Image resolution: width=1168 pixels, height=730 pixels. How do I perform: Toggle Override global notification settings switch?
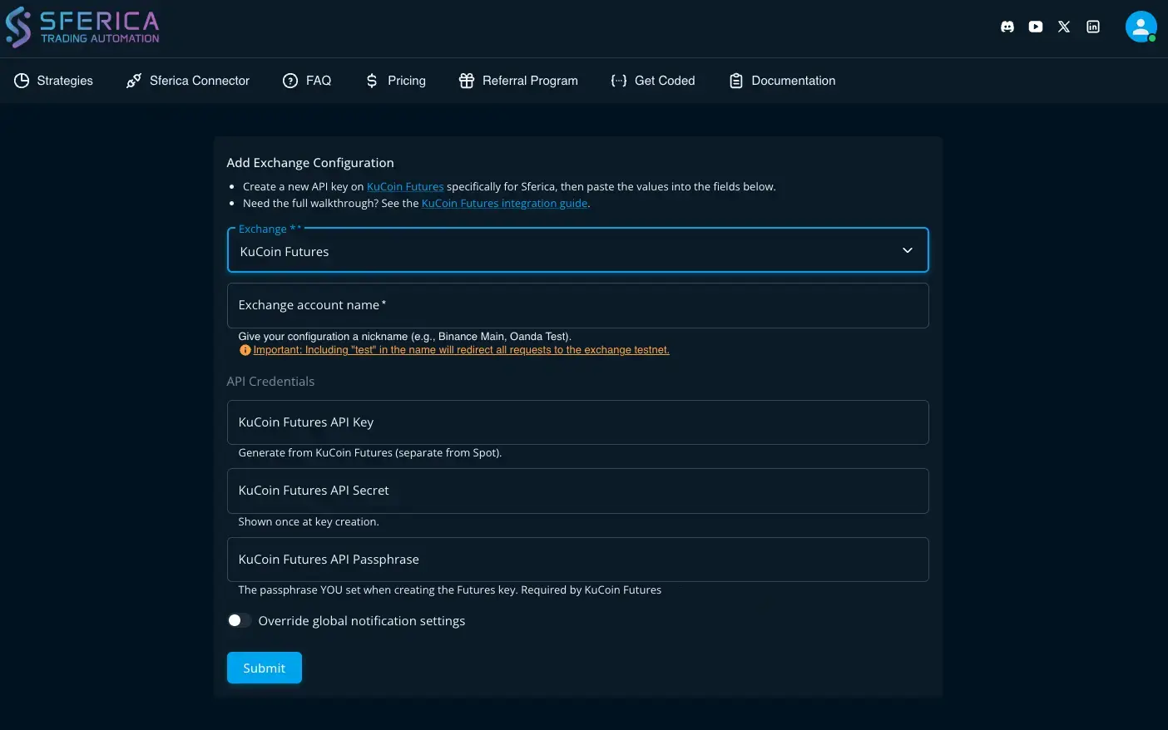pos(239,620)
